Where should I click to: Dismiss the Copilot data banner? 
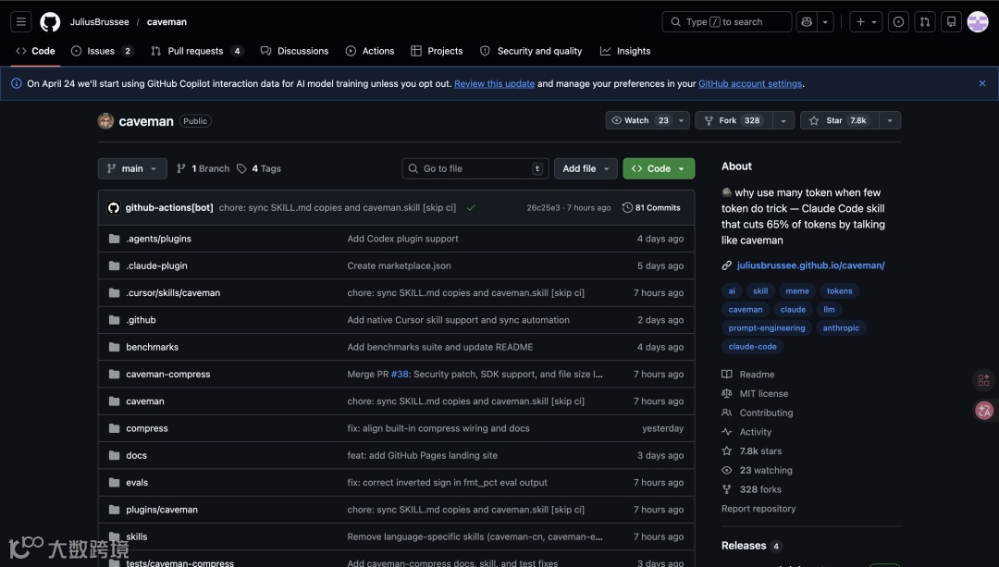coord(981,83)
